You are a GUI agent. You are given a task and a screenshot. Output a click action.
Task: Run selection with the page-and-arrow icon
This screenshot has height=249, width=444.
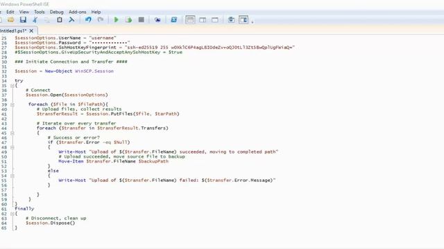[x=128, y=20]
